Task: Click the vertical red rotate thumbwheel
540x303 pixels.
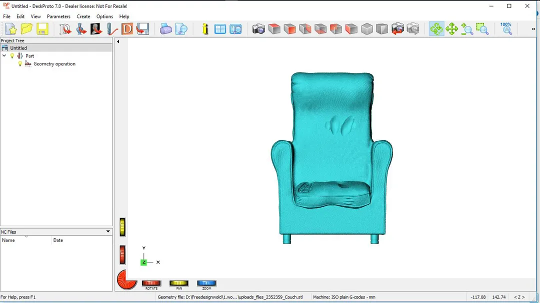Action: coord(122,255)
